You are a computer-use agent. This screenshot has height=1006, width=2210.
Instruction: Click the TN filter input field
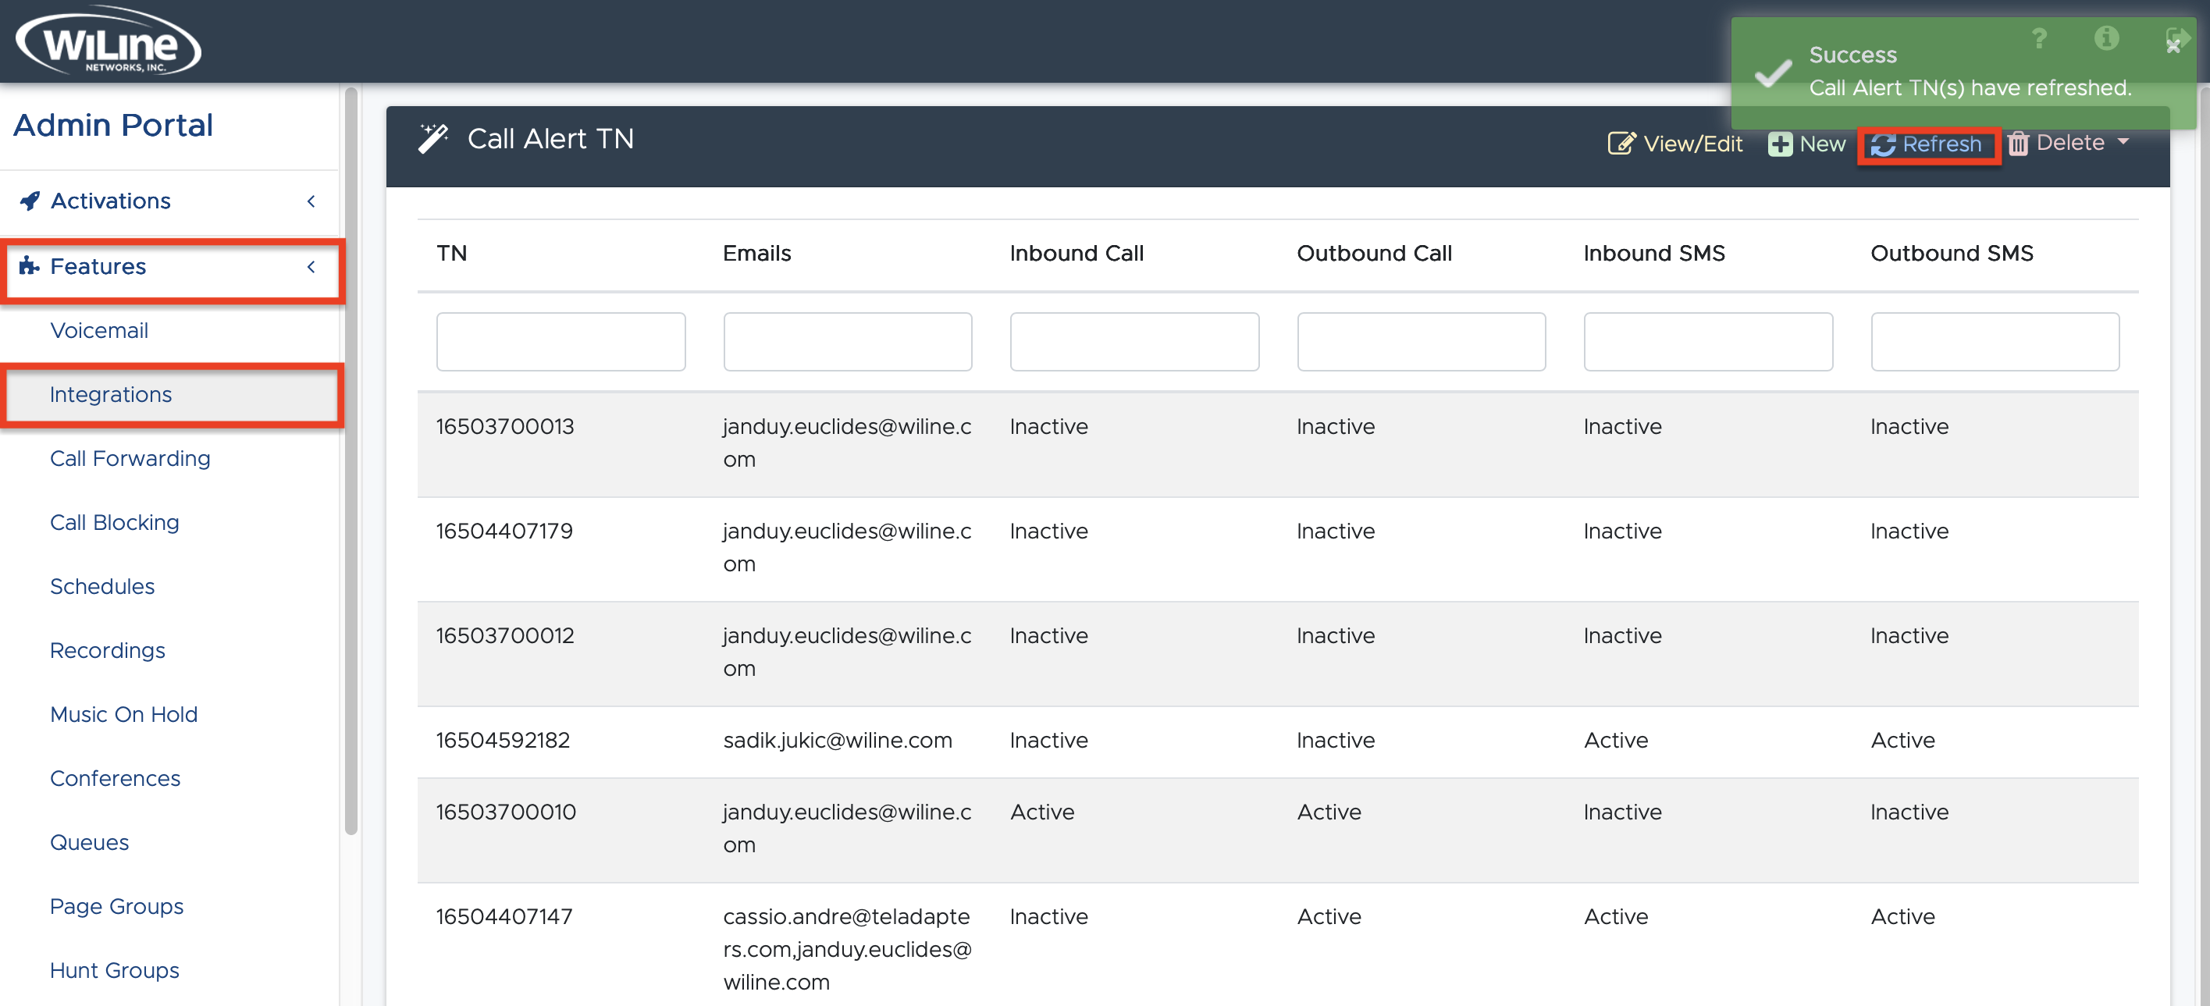(561, 340)
